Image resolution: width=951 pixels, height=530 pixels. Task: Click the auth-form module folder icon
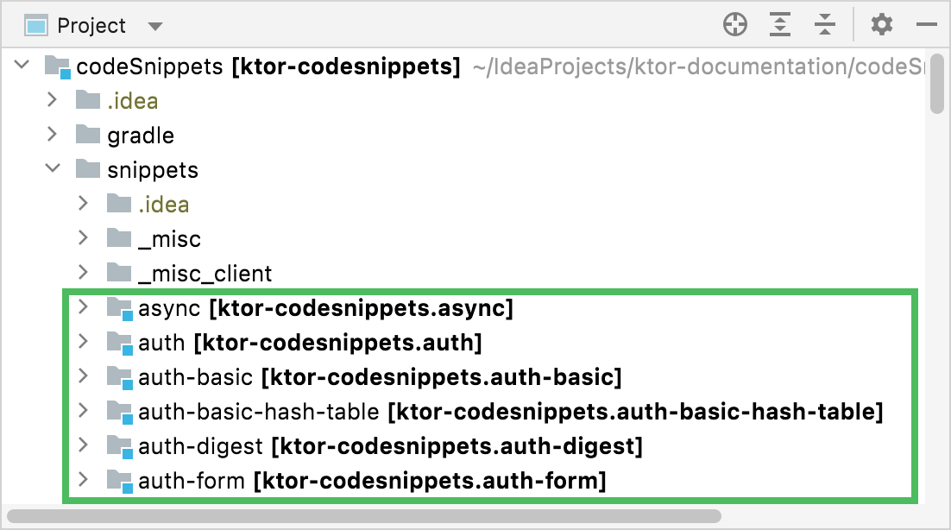click(120, 481)
